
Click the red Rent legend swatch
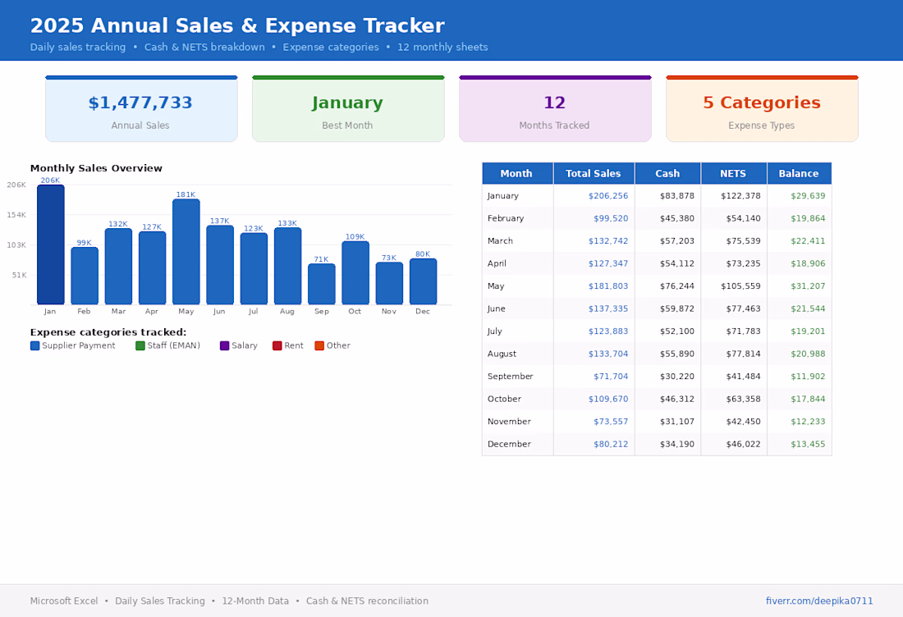277,346
